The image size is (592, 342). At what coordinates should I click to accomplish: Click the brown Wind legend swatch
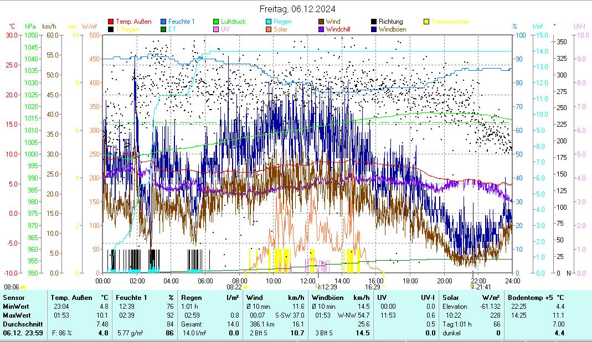pyautogui.click(x=322, y=22)
